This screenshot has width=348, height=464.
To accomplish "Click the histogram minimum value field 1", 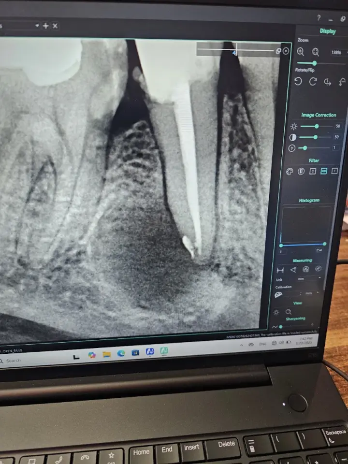I will 283,251.
